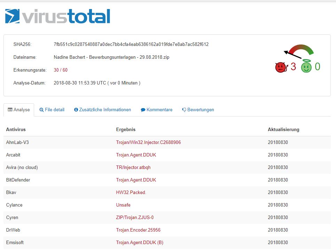This screenshot has height=250, width=336.
Task: Click the magnifier icon beside File detail
Action: (41, 110)
